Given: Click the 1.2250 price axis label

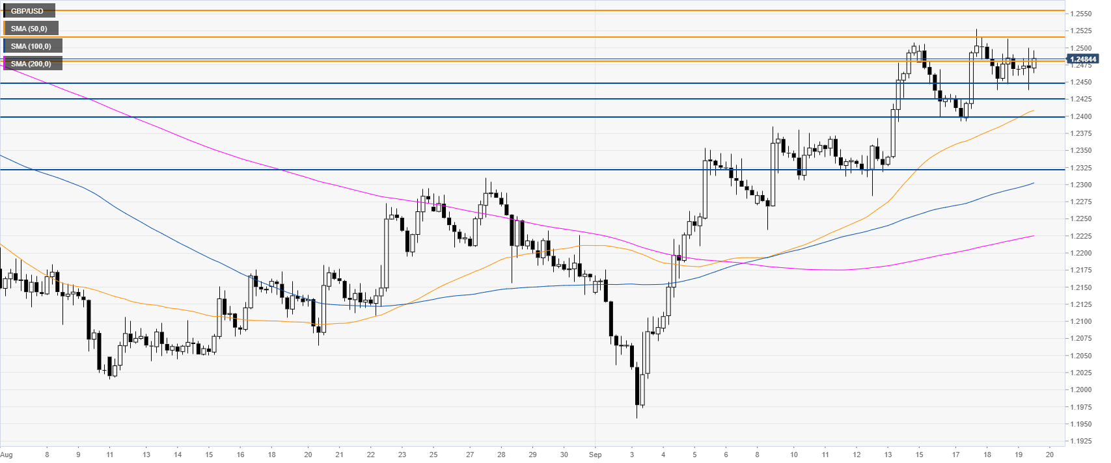Looking at the screenshot, I should [x=1081, y=219].
